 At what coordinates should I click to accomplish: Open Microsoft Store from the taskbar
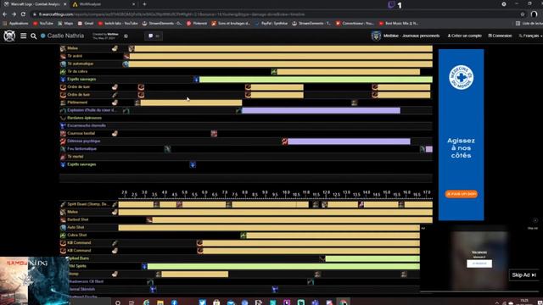(x=216, y=302)
